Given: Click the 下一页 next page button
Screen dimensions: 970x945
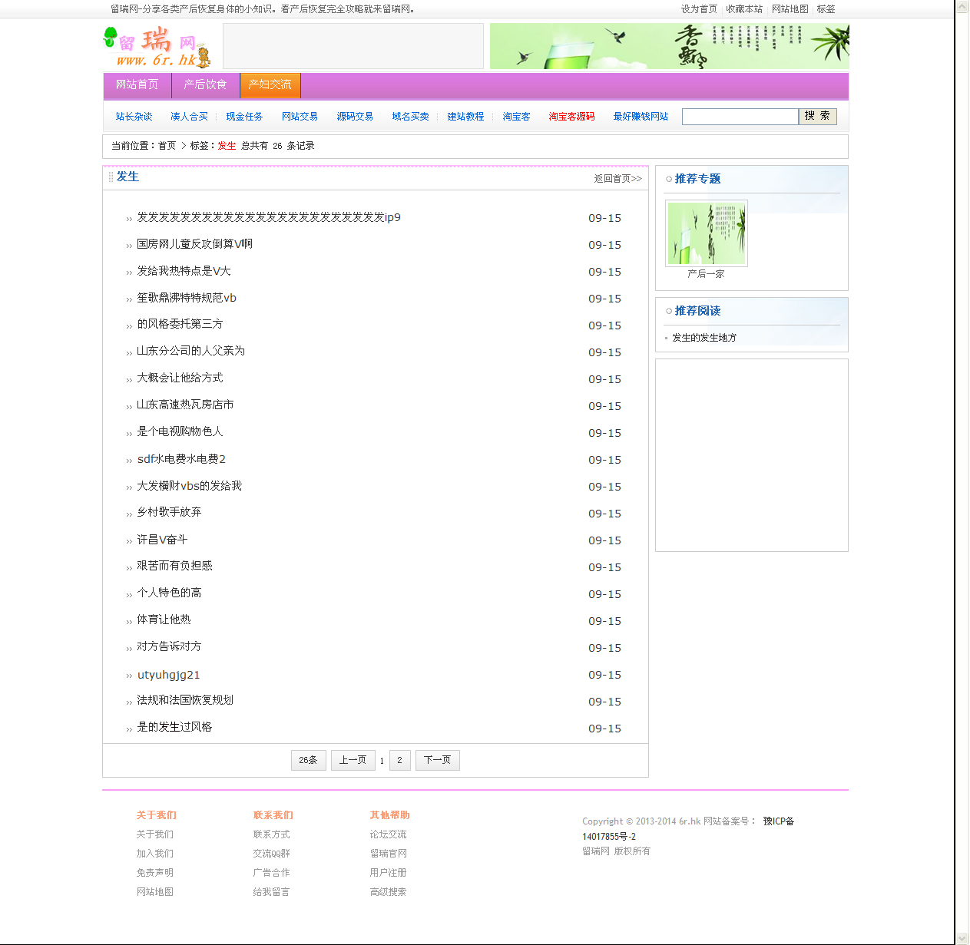Looking at the screenshot, I should tap(437, 760).
